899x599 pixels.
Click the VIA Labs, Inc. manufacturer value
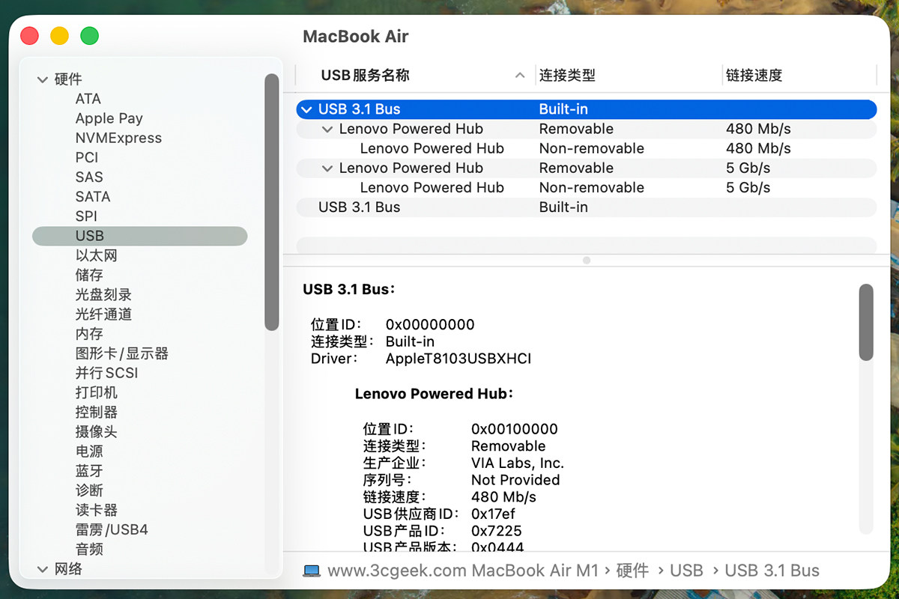click(x=518, y=463)
